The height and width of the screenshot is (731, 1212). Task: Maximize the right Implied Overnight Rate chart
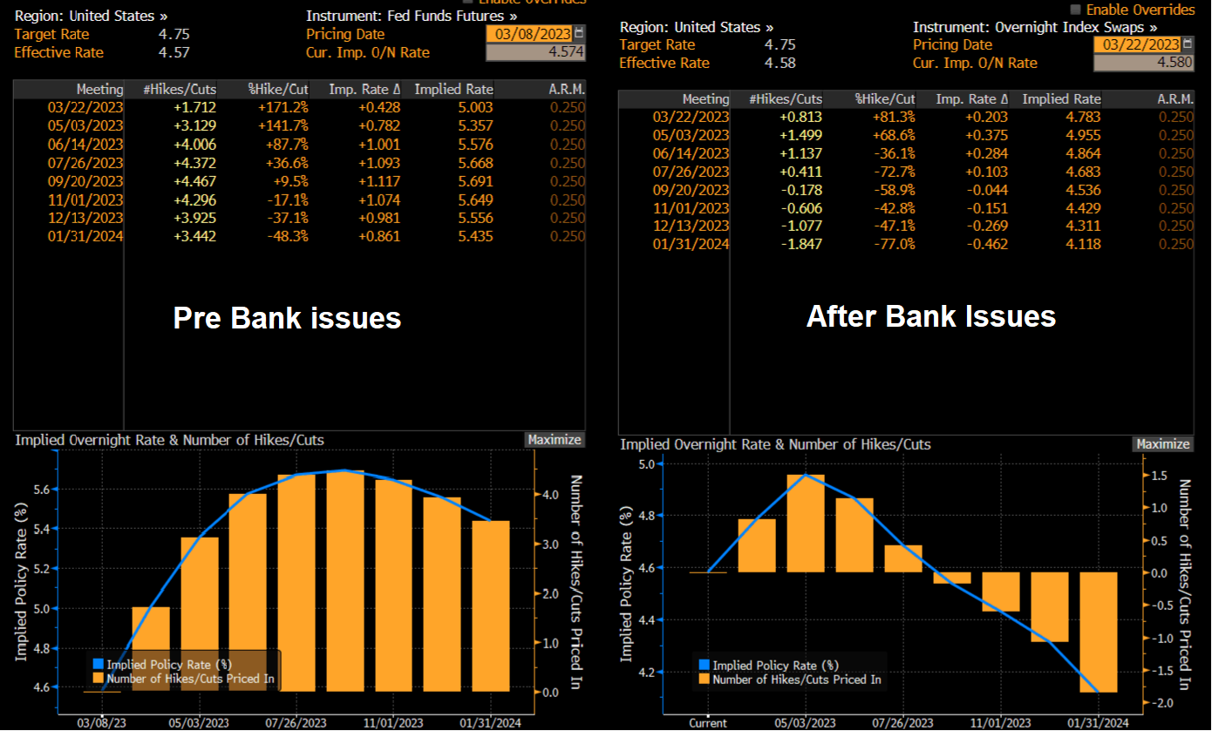(1162, 444)
